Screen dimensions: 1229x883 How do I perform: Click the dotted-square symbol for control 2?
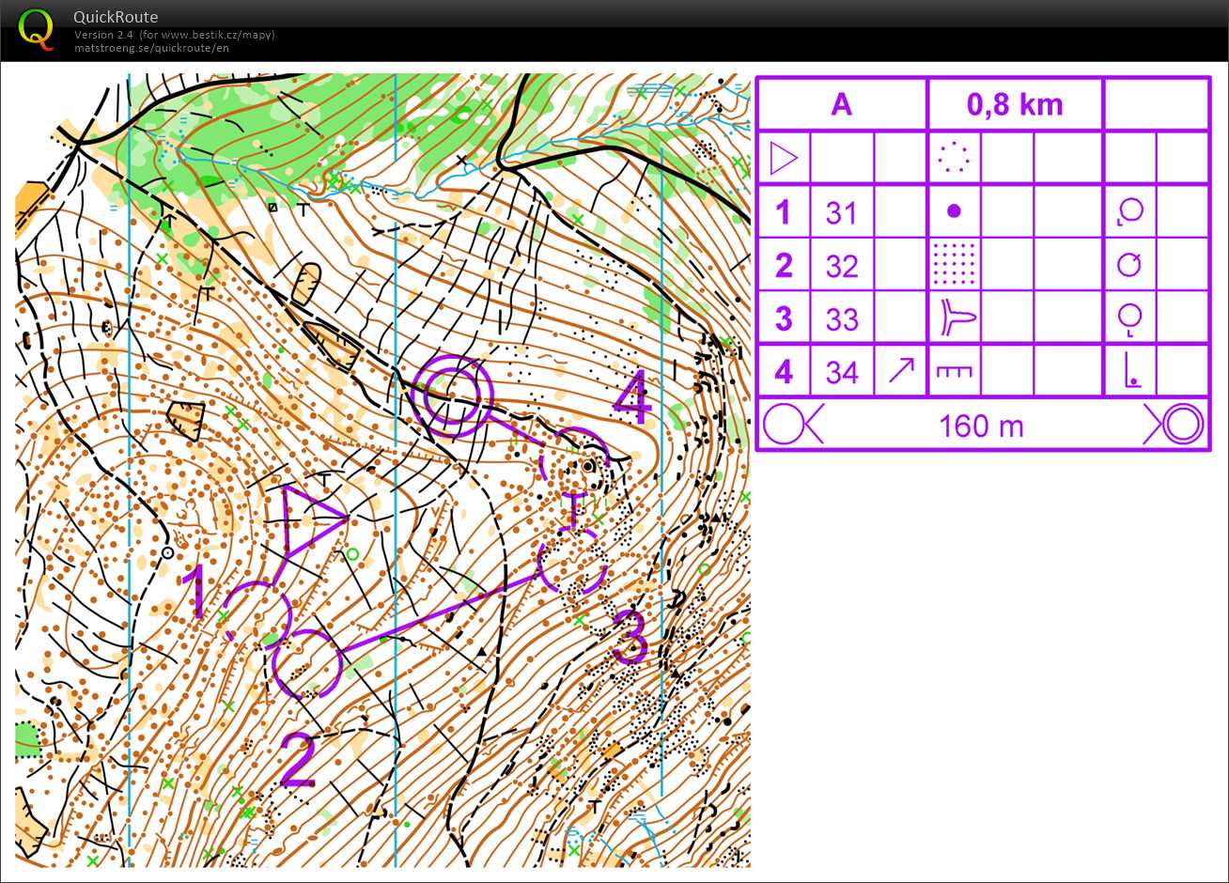(x=954, y=265)
